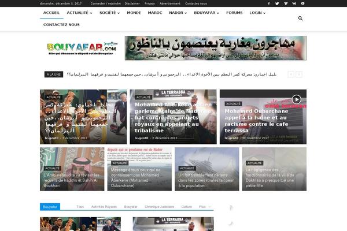The height and width of the screenshot is (231, 347).
Task: Open the Disclaimer link
Action: tap(132, 3)
